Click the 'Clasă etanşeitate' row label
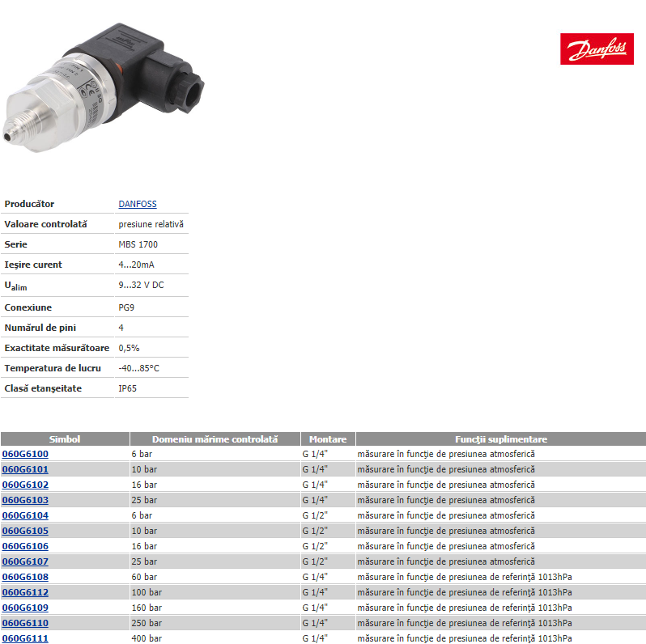646x644 pixels. pos(43,388)
